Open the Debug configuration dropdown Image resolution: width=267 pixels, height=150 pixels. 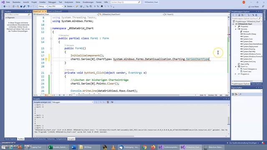43,7
